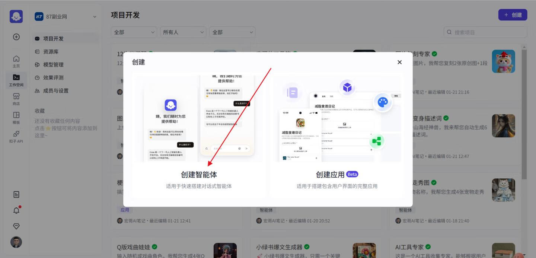Click the 创建 button at top right

pos(513,15)
